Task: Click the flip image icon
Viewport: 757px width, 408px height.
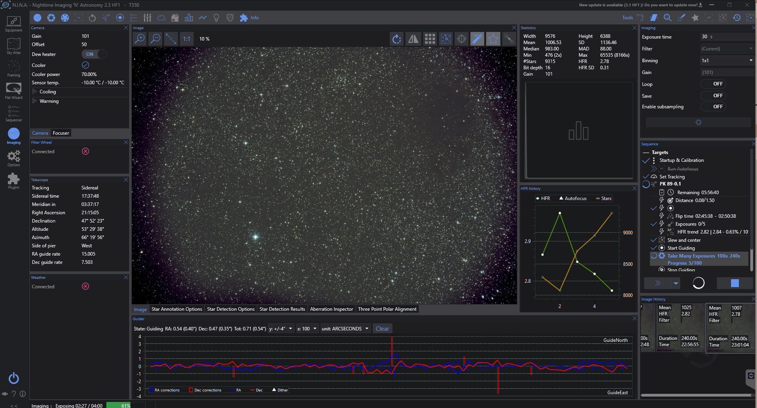Action: [x=413, y=39]
